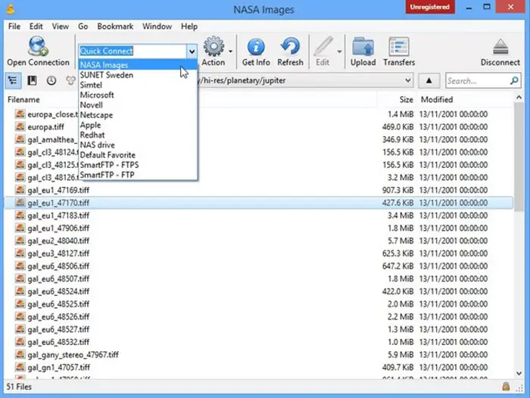530x398 pixels.
Task: Disconnect from the server
Action: point(500,47)
